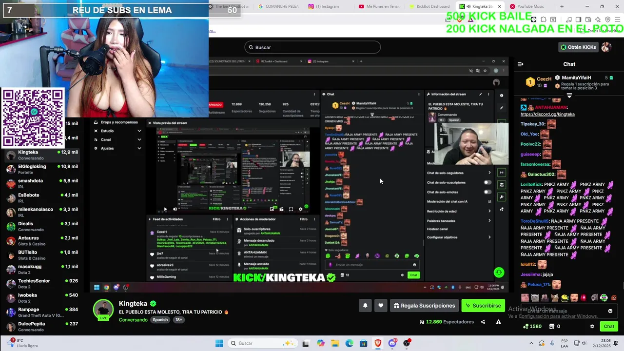Open Antaurus channel from sidebar

click(41, 241)
